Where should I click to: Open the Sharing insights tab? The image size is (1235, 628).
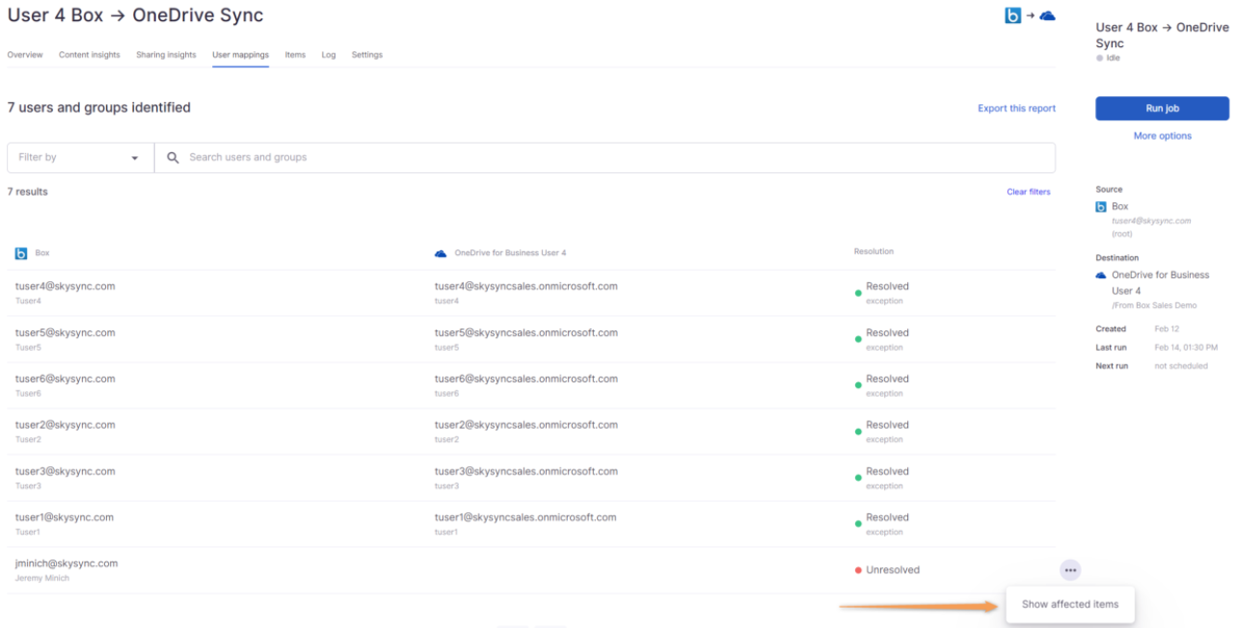(x=166, y=55)
